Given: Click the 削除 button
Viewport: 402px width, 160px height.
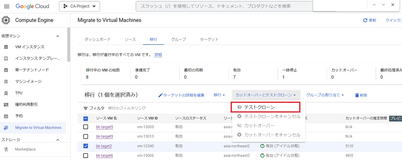Looking at the screenshot, I should point(361,95).
